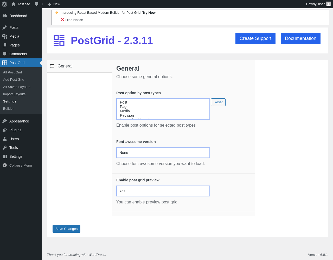Click the Media icon in sidebar
The image size is (333, 260).
(5, 36)
